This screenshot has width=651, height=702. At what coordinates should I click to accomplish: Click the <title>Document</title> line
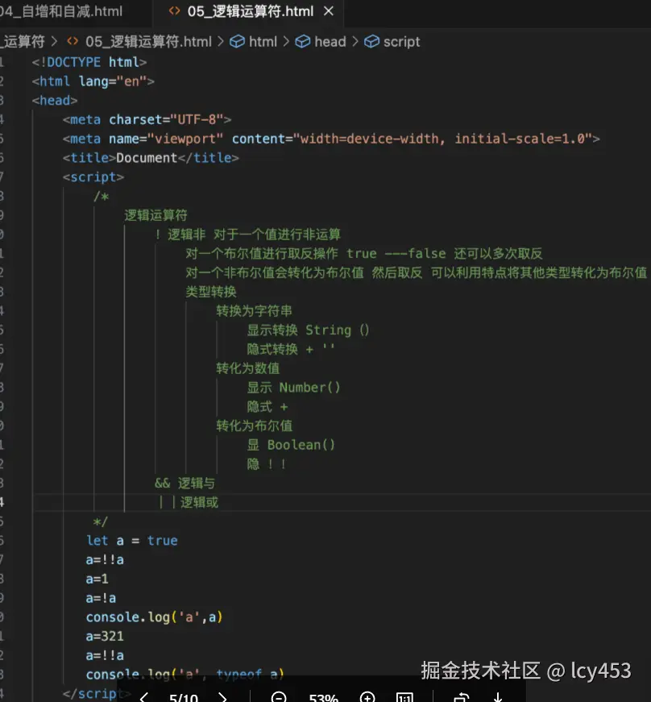pos(151,158)
